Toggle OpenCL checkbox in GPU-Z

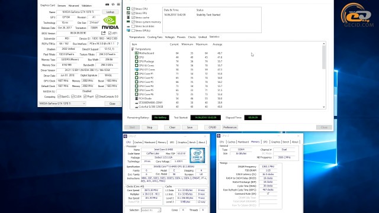click(59, 96)
